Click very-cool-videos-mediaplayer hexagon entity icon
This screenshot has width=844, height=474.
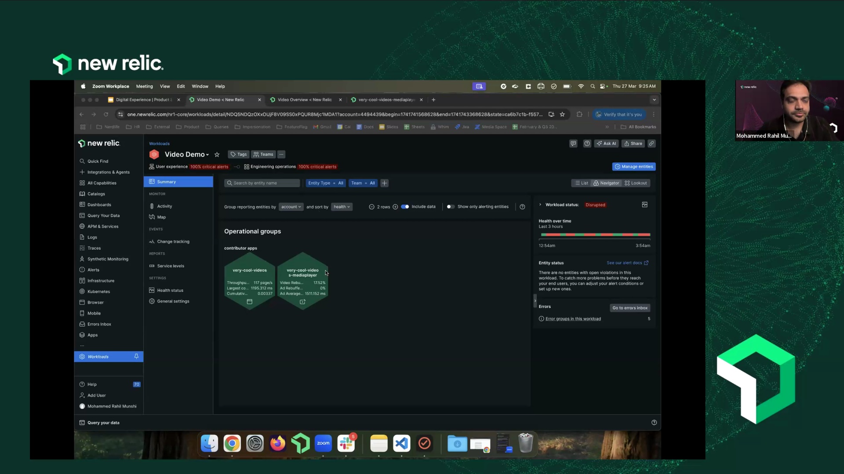pyautogui.click(x=302, y=302)
